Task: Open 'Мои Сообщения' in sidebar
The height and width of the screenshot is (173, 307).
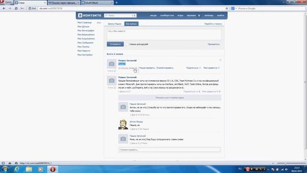Action: (x=85, y=43)
